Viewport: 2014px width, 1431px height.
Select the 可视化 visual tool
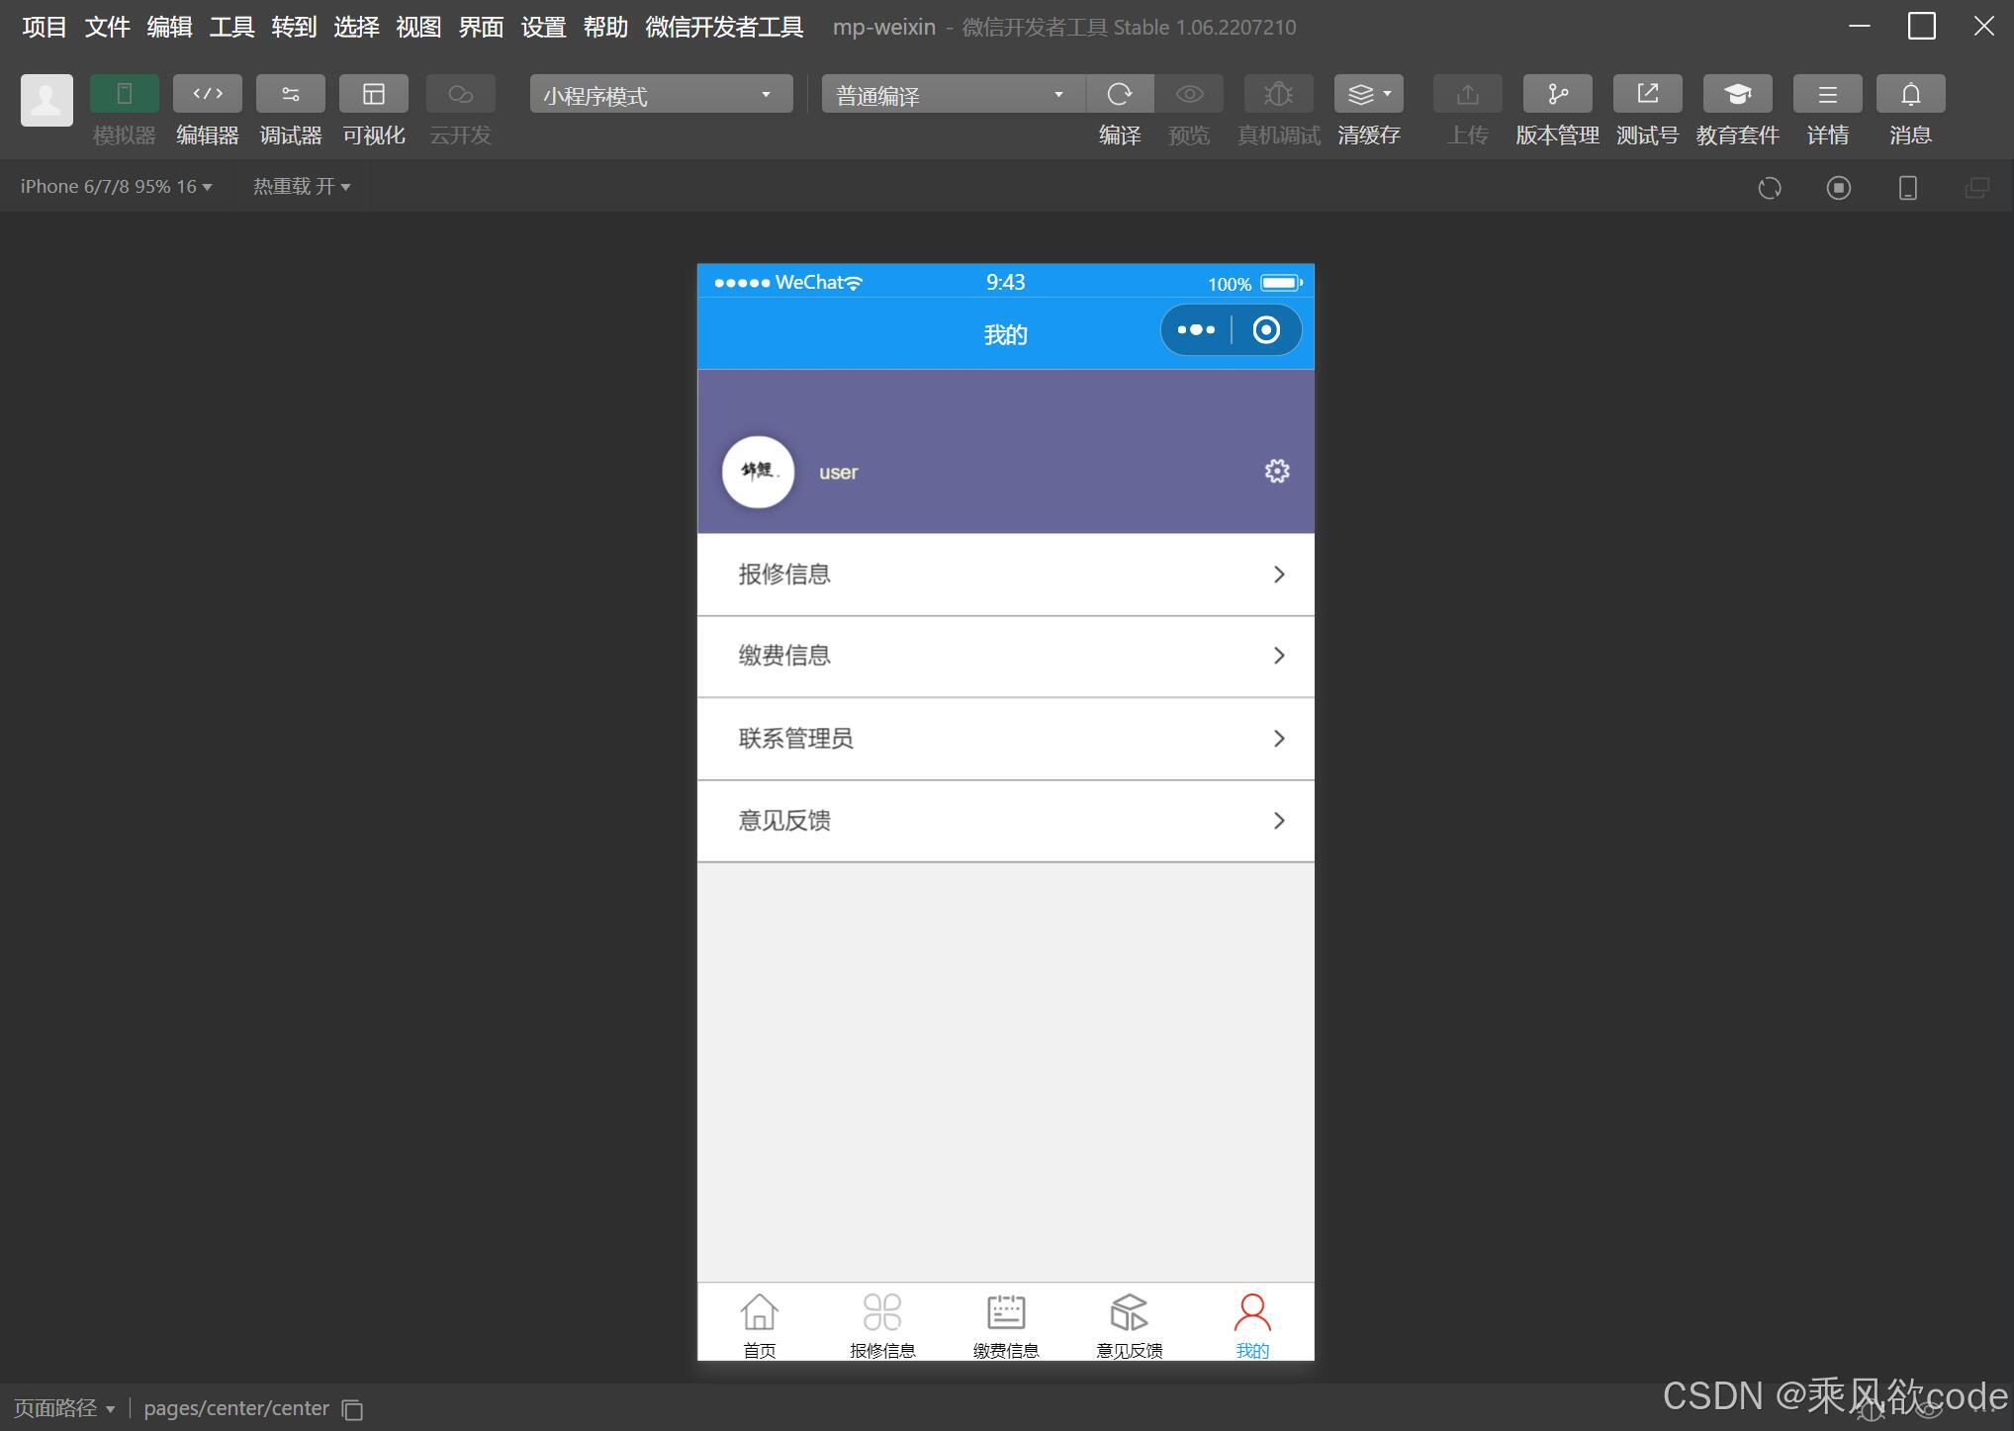(x=373, y=94)
